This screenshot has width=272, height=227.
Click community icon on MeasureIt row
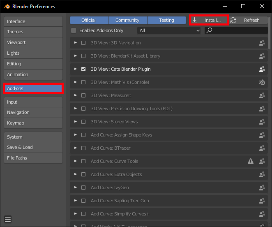(262, 95)
